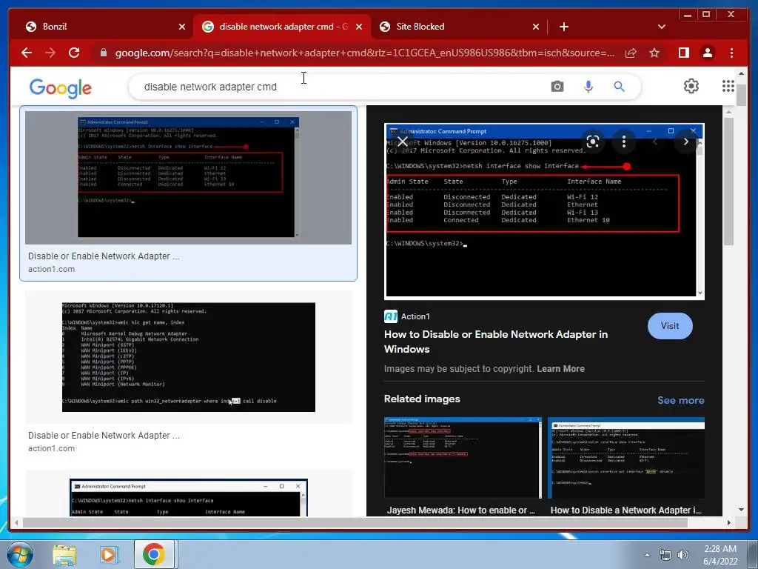Click the Chrome address bar URL

(x=365, y=53)
